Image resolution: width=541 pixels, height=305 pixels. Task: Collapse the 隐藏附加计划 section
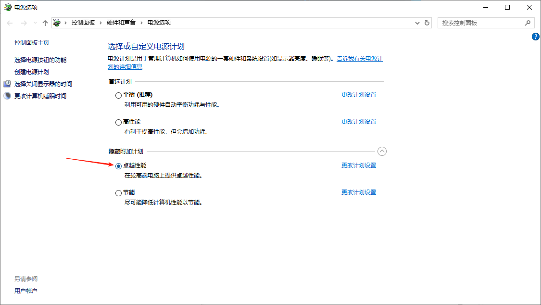click(x=382, y=152)
